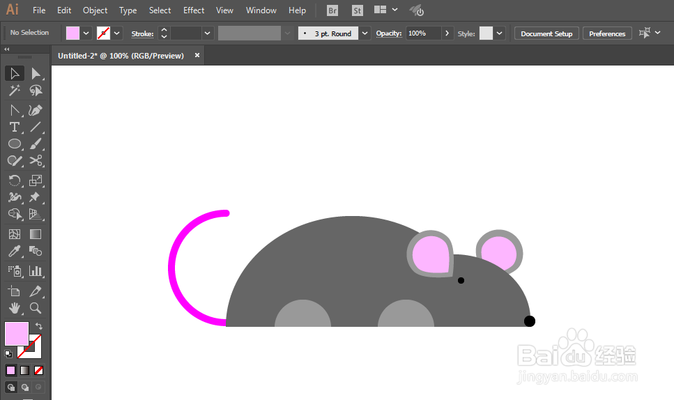Viewport: 674px width, 400px height.
Task: Switch to Untitled-2 document tab
Action: click(x=121, y=56)
